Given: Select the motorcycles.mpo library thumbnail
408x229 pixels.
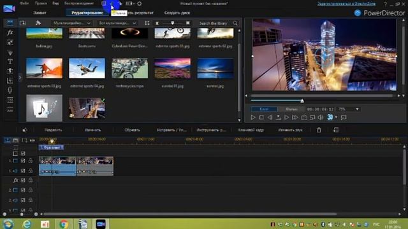Looking at the screenshot, I should pos(129,68).
